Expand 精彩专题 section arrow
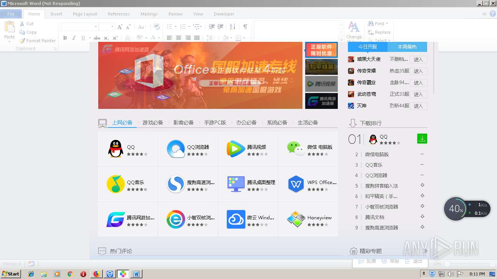Screen dimensions: 497x279 [426, 251]
